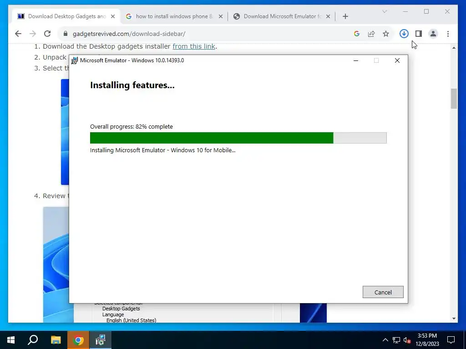Open a new Chrome tab

(345, 16)
